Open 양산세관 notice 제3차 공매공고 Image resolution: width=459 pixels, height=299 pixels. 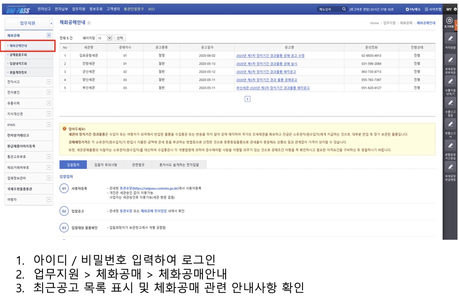coord(267,80)
